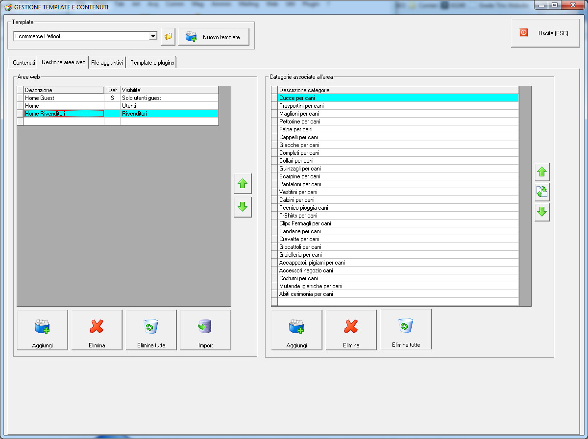Select Giocattoli per cani category
The image size is (588, 439).
tap(398, 247)
